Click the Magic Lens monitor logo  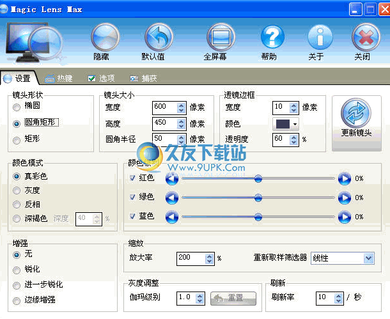point(35,42)
